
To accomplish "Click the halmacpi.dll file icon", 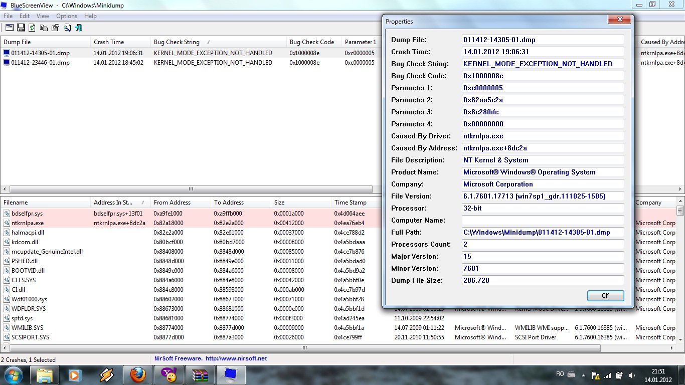I will pos(7,233).
